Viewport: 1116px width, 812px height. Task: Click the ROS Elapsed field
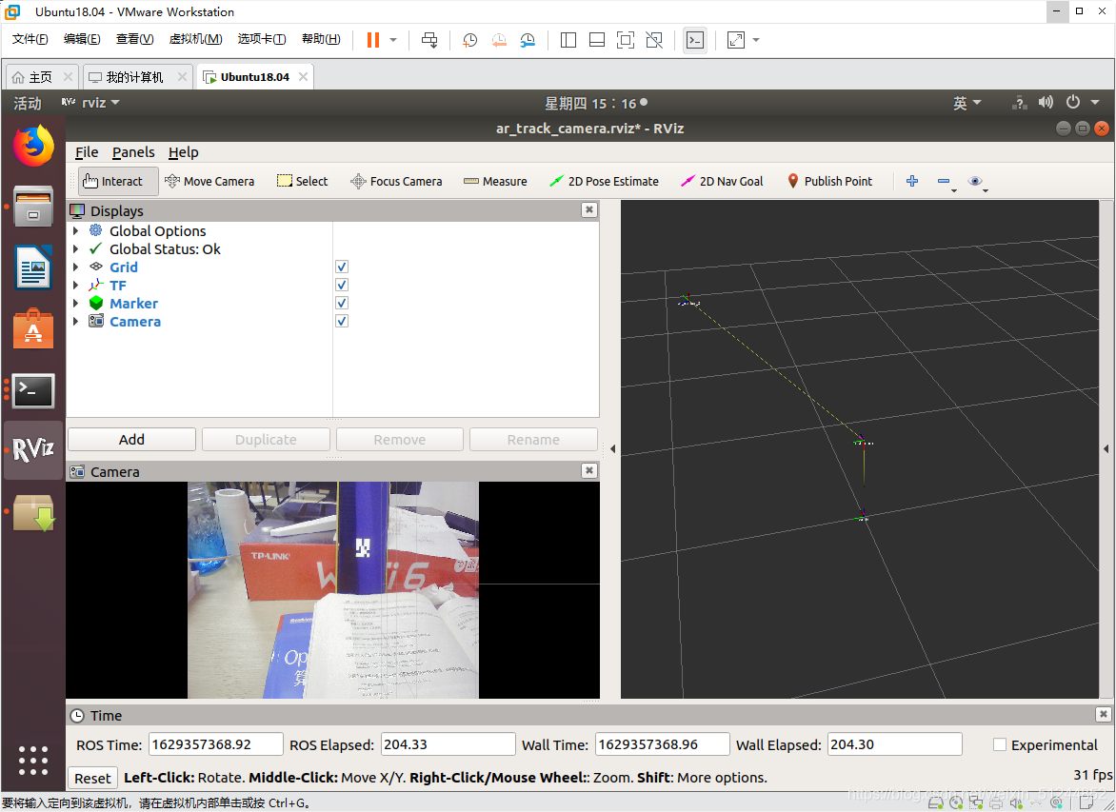pyautogui.click(x=448, y=744)
